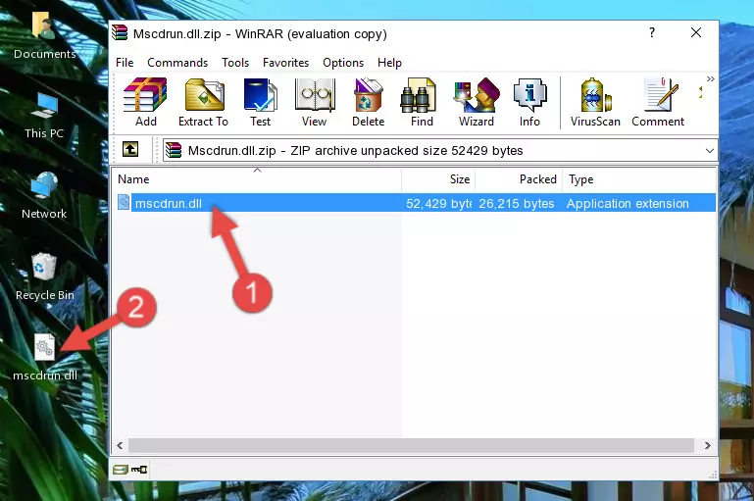
Task: Show archive Info
Action: [529, 102]
